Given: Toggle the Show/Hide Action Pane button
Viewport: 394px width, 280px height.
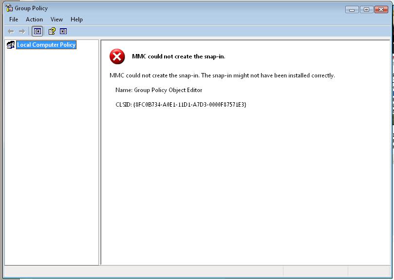Looking at the screenshot, I should tap(63, 31).
